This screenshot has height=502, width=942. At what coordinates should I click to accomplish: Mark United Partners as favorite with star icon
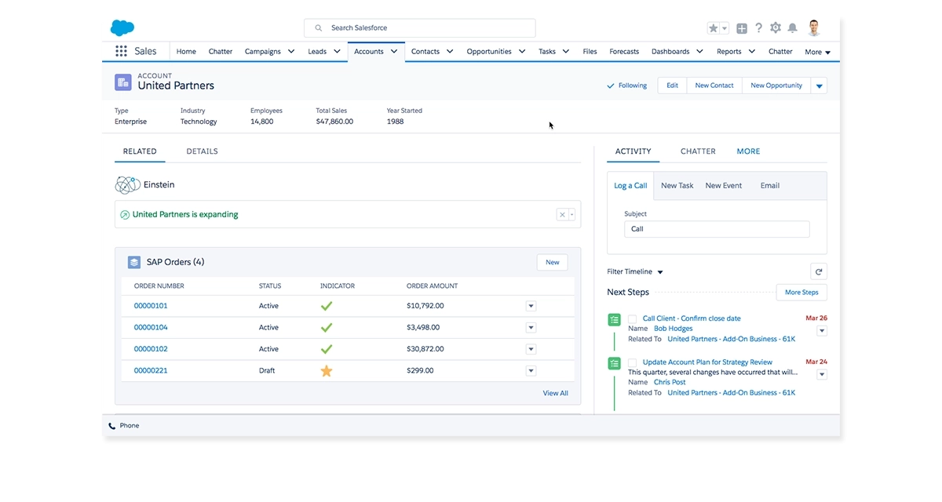pyautogui.click(x=713, y=27)
